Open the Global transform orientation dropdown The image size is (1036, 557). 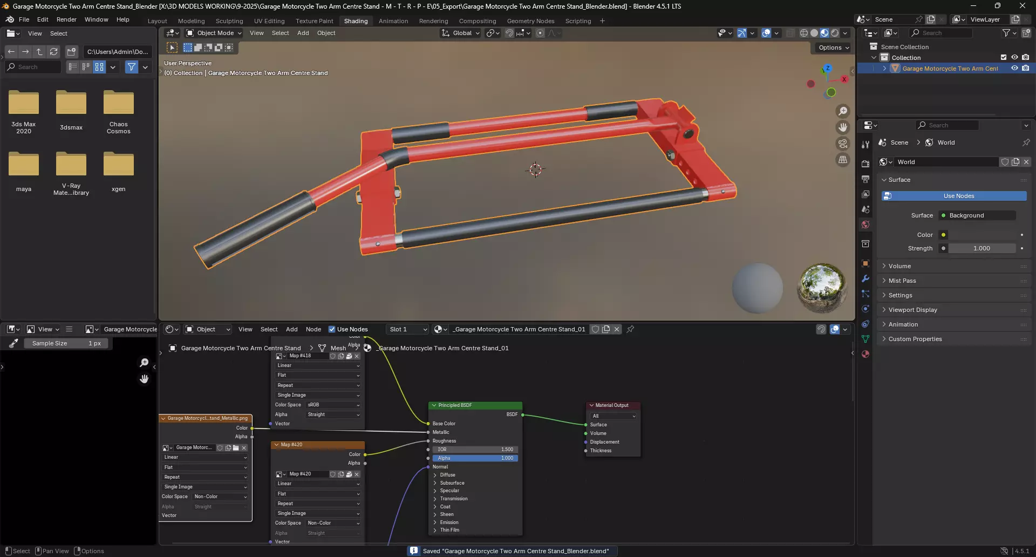point(461,33)
